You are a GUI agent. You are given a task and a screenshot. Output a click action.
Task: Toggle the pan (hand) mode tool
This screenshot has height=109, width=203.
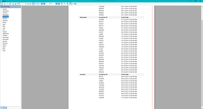pyautogui.click(x=70, y=4)
